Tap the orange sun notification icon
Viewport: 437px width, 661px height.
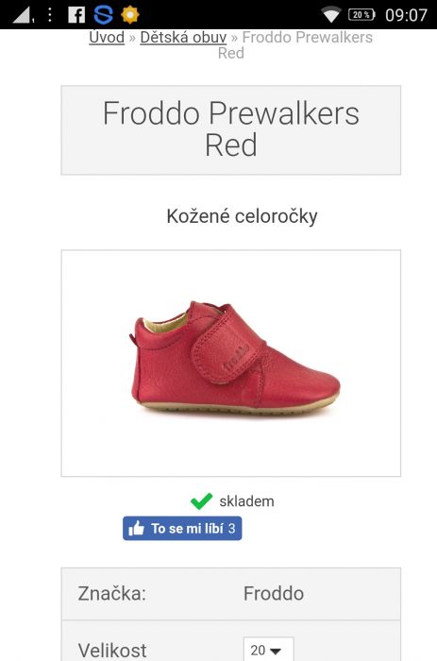[130, 15]
